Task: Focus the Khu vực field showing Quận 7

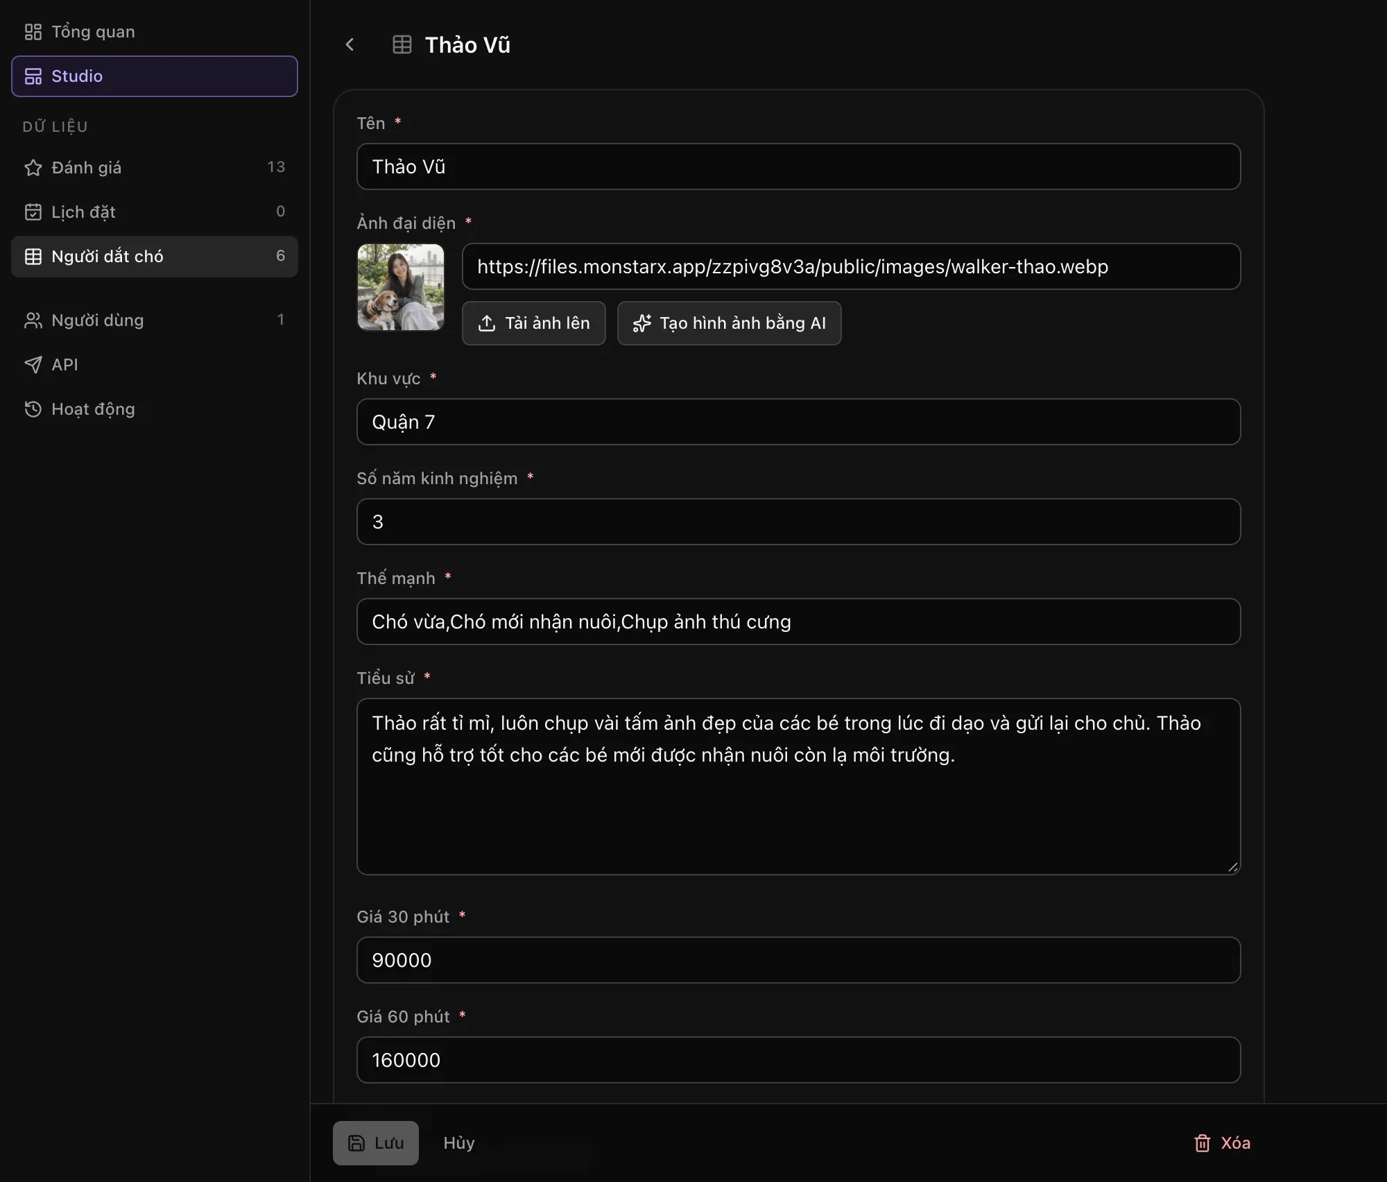Action: click(798, 422)
